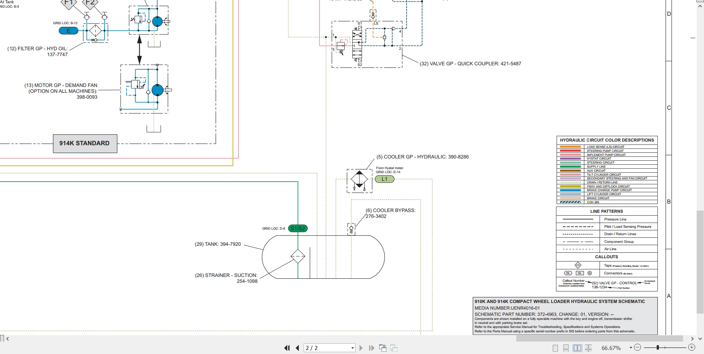The image size is (704, 354).
Task: Click the Hydraulic Circuit Color Descriptions heading
Action: (x=607, y=140)
